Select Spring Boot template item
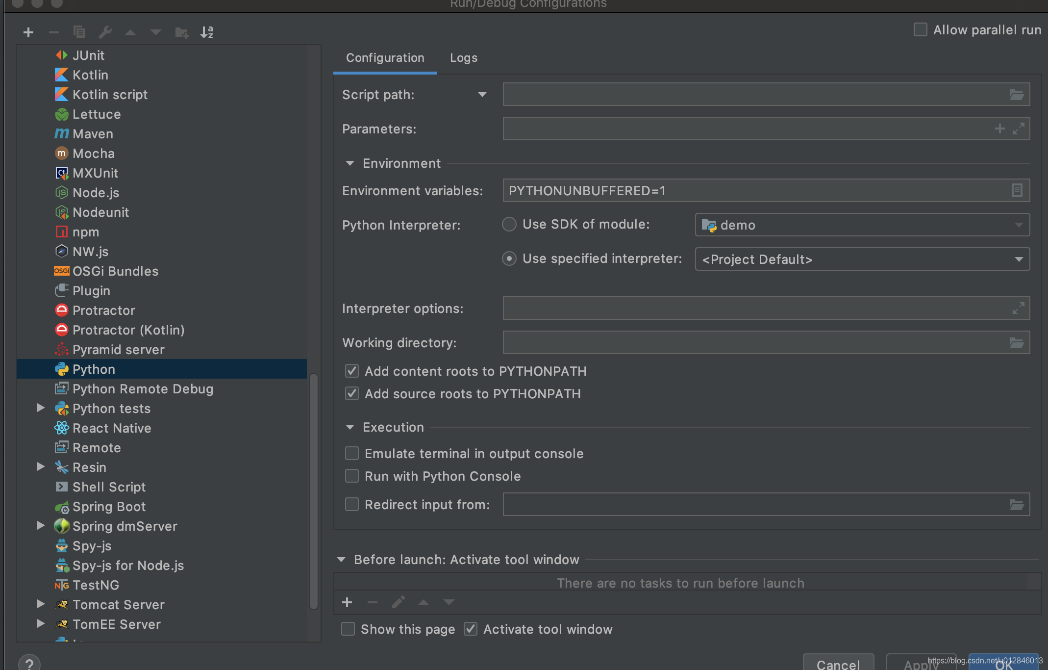This screenshot has width=1048, height=670. point(161,507)
